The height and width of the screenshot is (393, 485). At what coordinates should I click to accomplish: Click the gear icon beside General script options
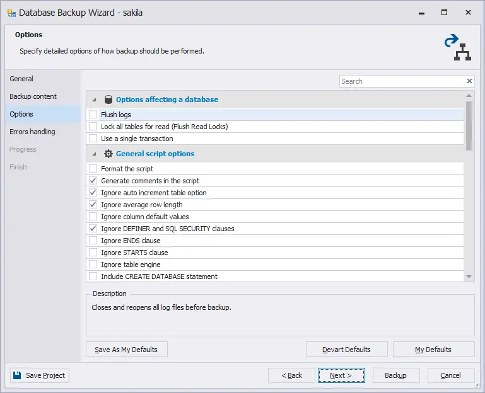tap(108, 154)
